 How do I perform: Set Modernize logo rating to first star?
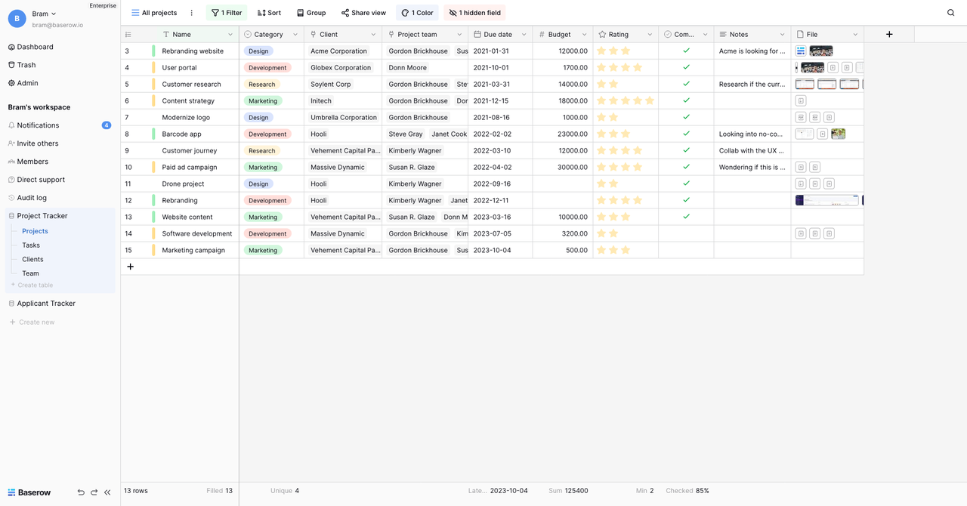click(x=602, y=117)
